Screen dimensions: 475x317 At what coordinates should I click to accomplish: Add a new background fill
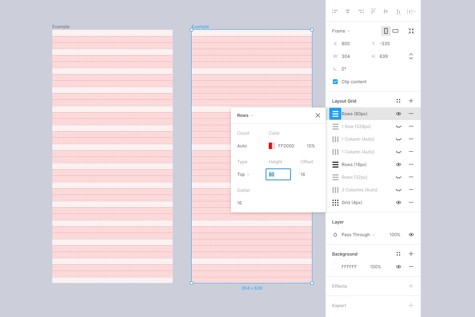[x=411, y=254]
